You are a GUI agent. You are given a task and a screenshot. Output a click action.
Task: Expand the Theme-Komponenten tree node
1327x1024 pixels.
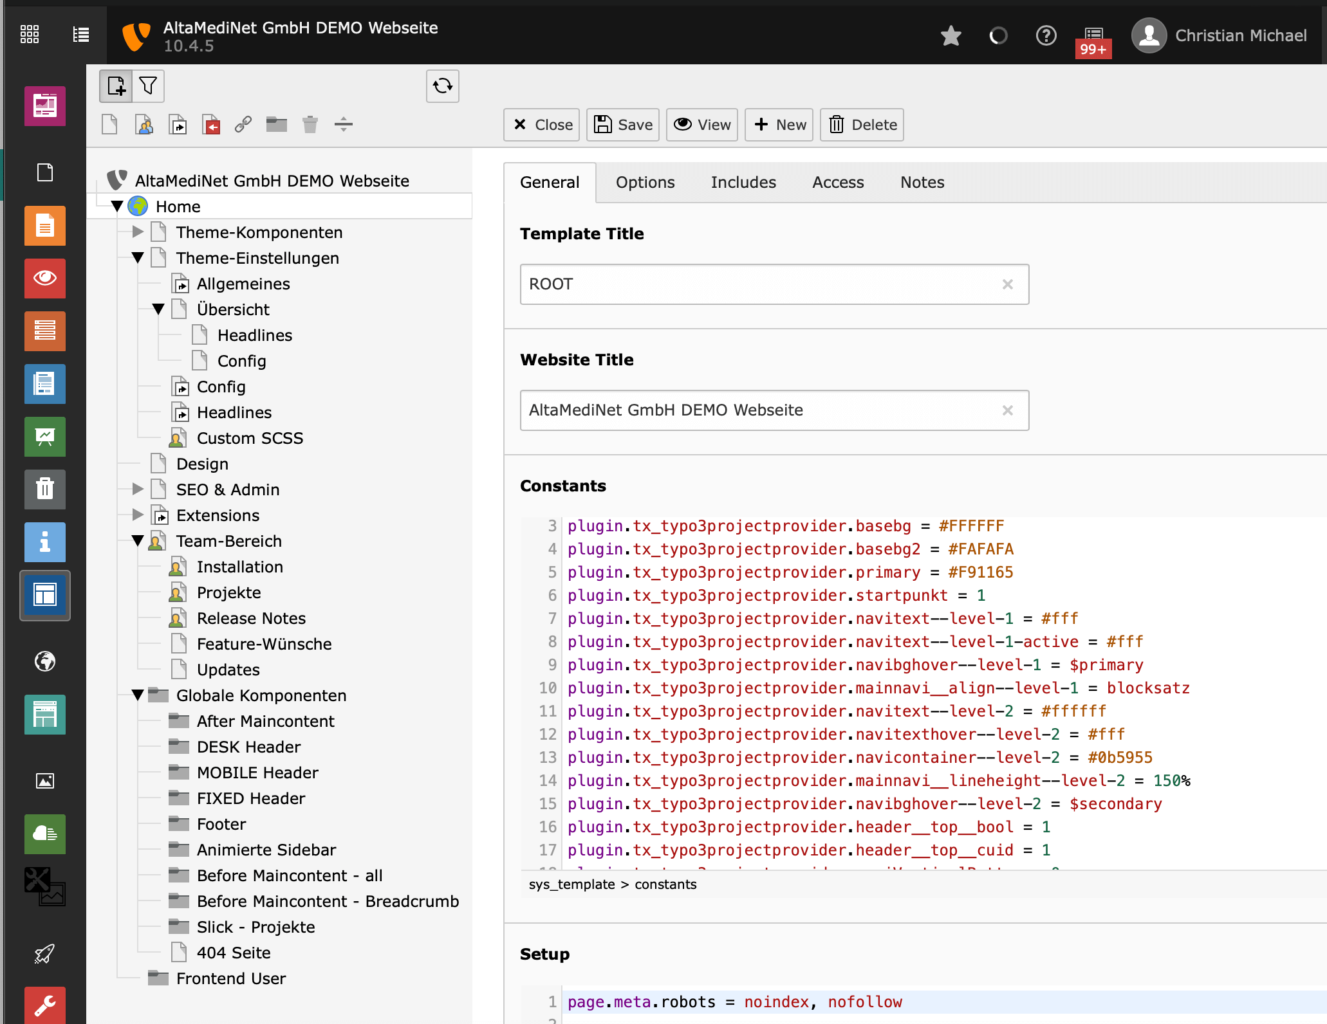tap(138, 232)
